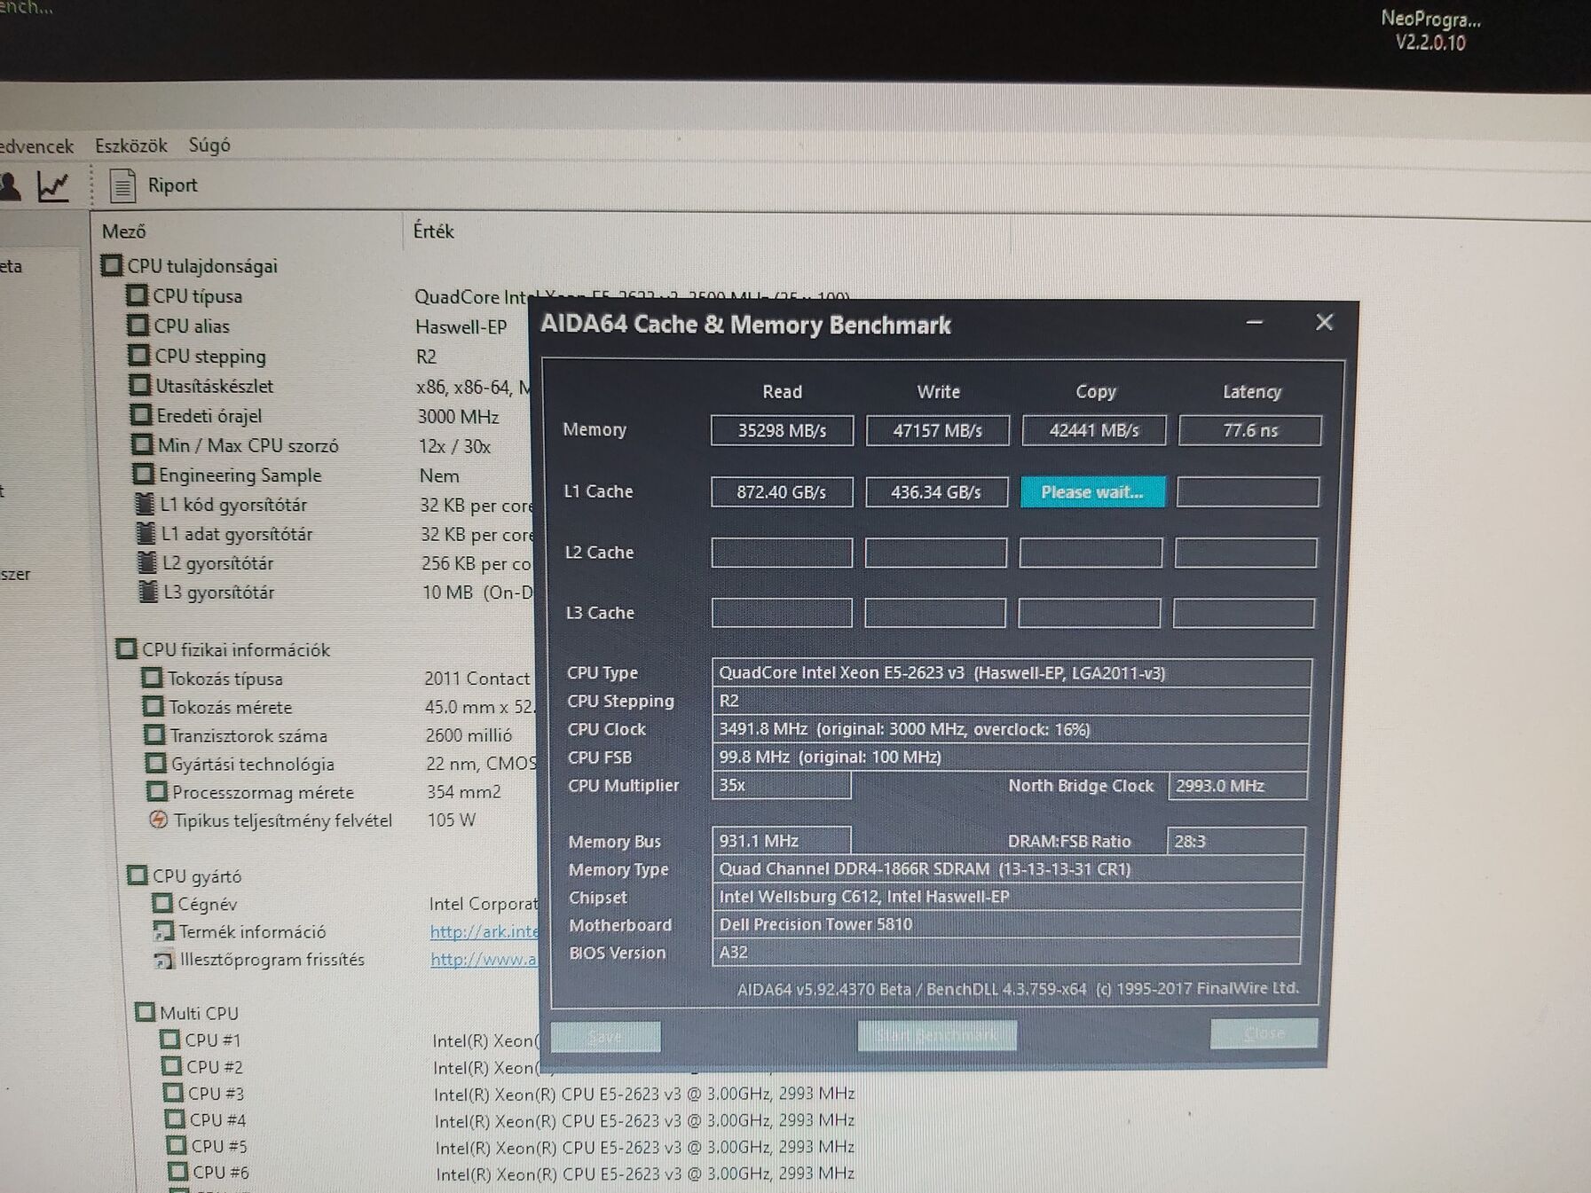The height and width of the screenshot is (1193, 1591).
Task: Click the L1 Cache Read value 872.40 GB/s
Action: [782, 491]
